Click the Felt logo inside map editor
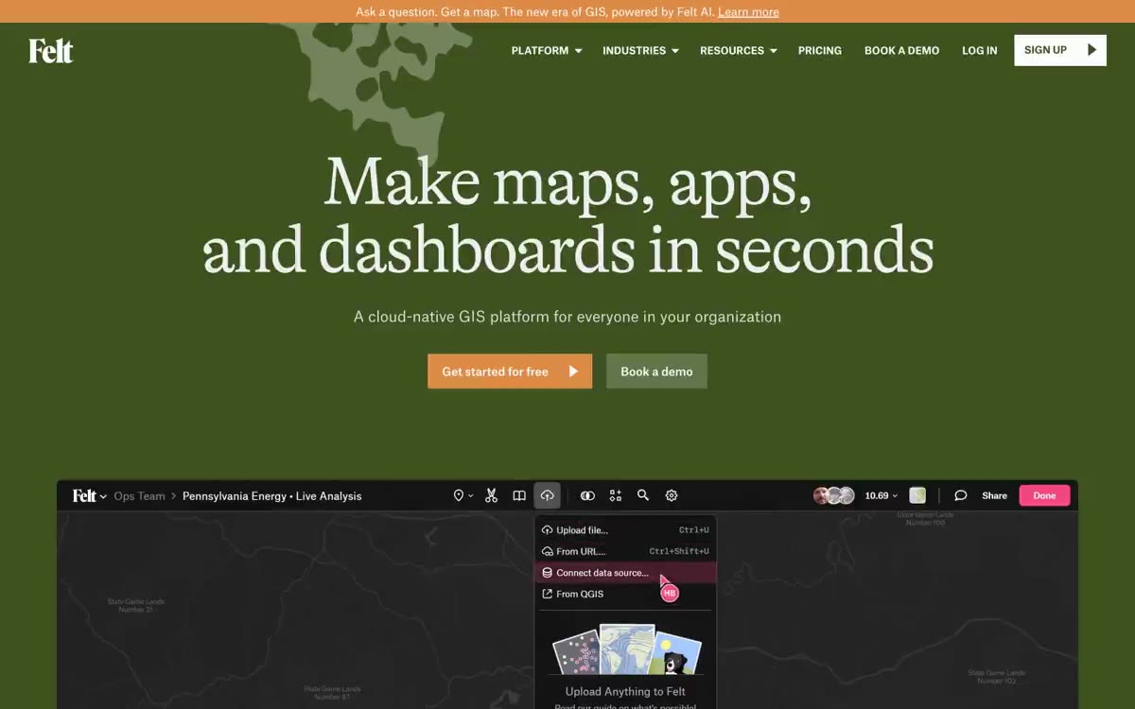This screenshot has width=1135, height=709. (84, 495)
